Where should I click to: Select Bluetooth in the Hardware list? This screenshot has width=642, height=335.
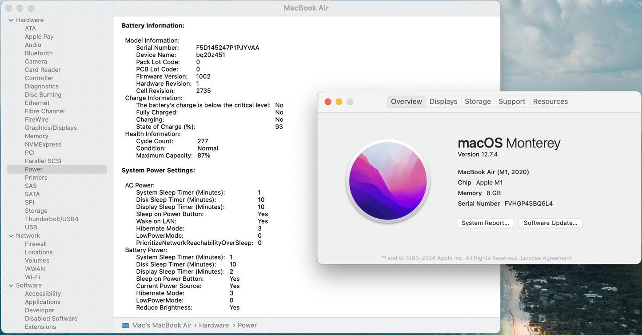pyautogui.click(x=39, y=53)
